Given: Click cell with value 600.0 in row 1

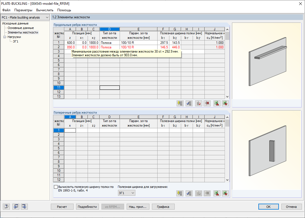Looking at the screenshot, I should click(x=70, y=43).
